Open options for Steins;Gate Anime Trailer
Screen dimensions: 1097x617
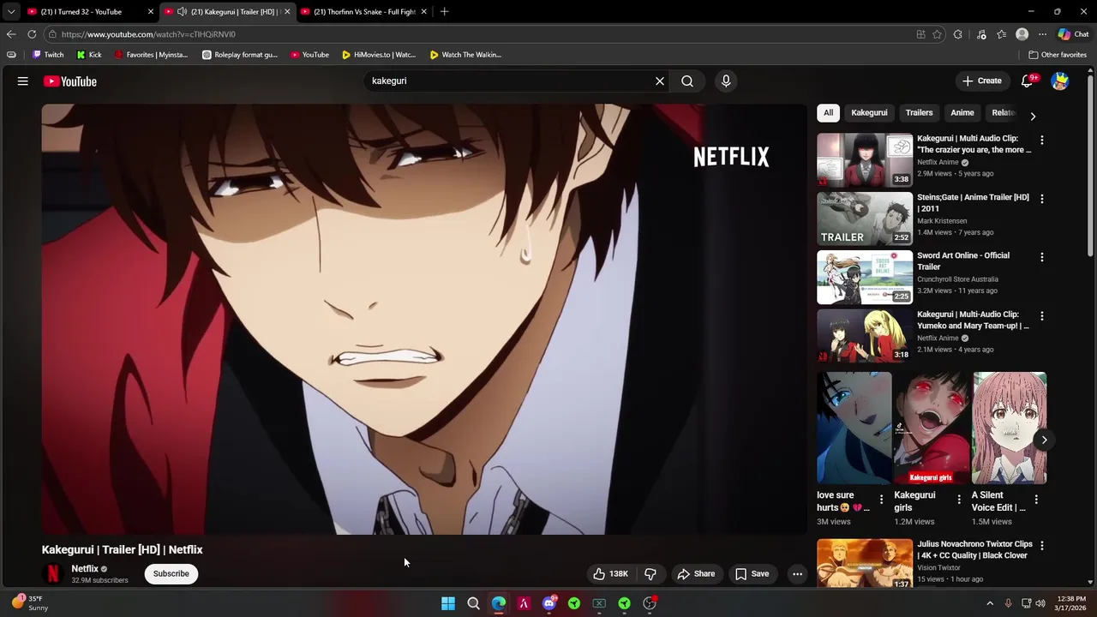pyautogui.click(x=1042, y=199)
